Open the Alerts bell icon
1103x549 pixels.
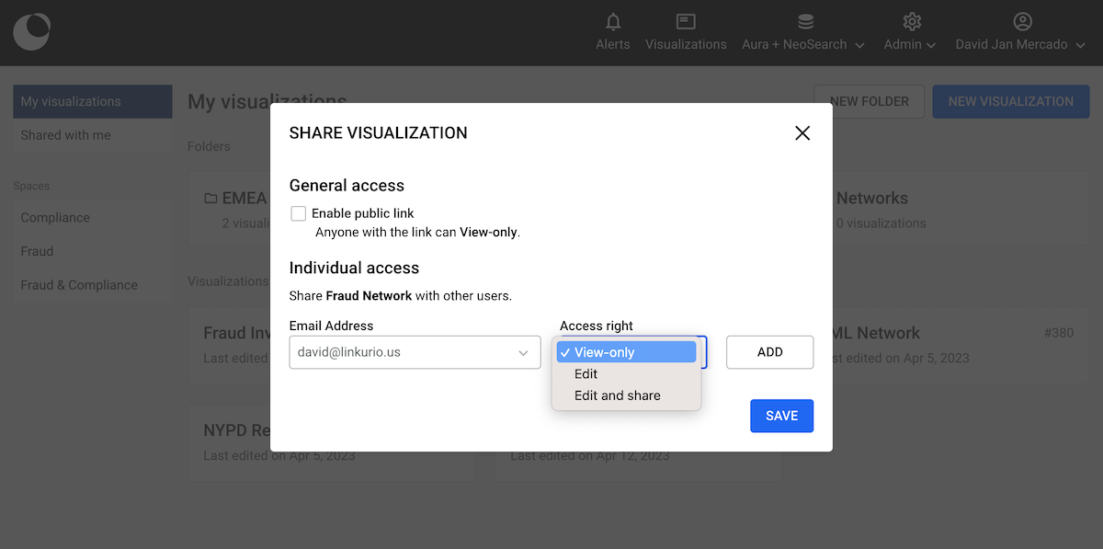tap(612, 21)
